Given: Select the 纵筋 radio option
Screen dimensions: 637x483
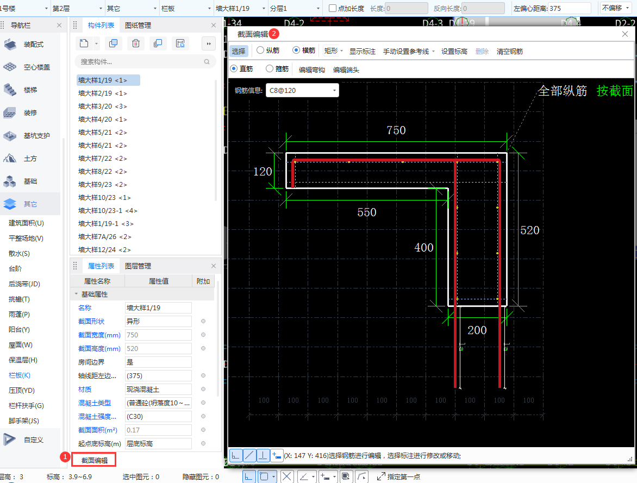Looking at the screenshot, I should coord(260,50).
